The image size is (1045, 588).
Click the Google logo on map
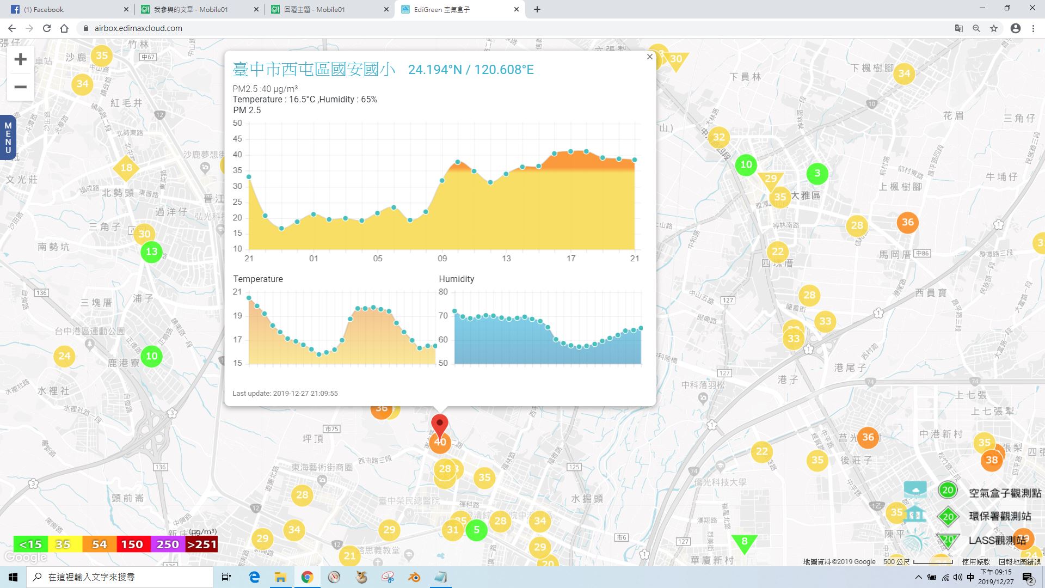click(25, 558)
